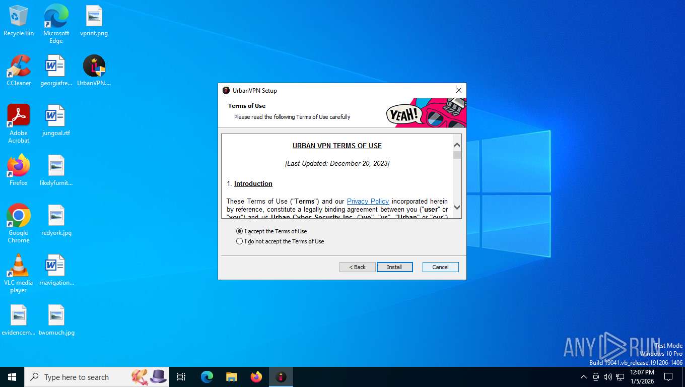Open the clock and date flyout
The width and height of the screenshot is (685, 387).
pyautogui.click(x=642, y=377)
